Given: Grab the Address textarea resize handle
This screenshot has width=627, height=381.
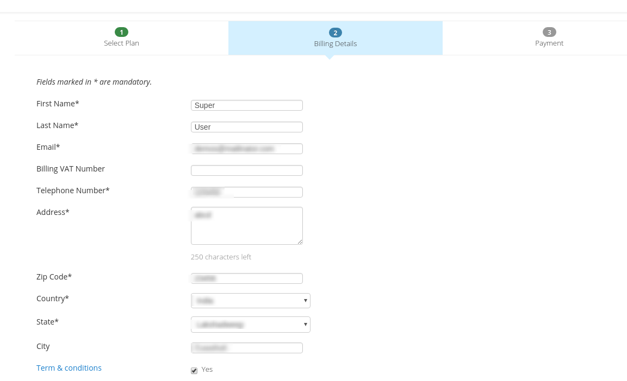Looking at the screenshot, I should [x=300, y=242].
